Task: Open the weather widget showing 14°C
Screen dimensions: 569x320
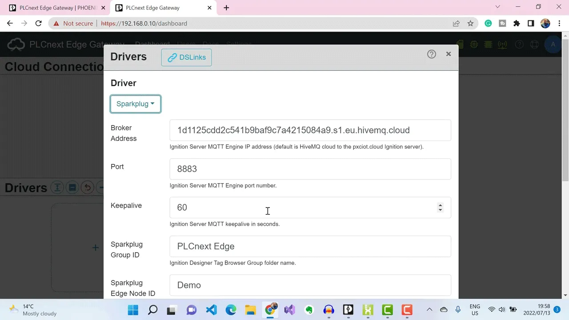Action: (33, 310)
